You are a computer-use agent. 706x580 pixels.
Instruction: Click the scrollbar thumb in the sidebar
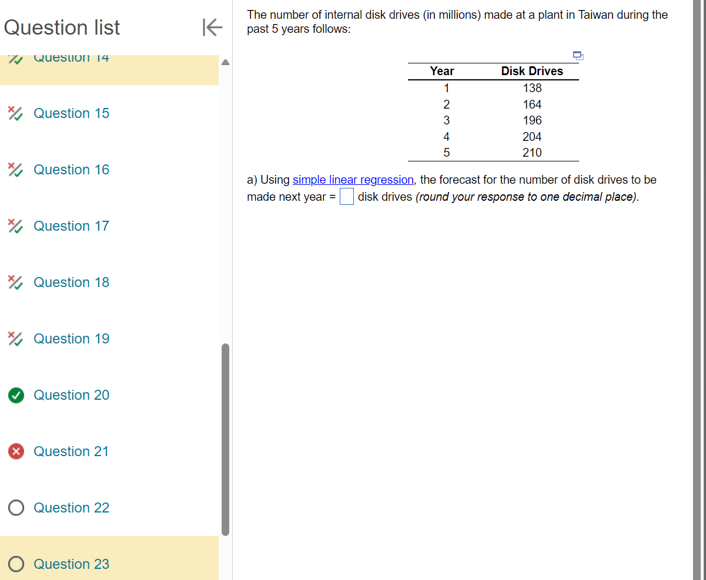coord(225,440)
